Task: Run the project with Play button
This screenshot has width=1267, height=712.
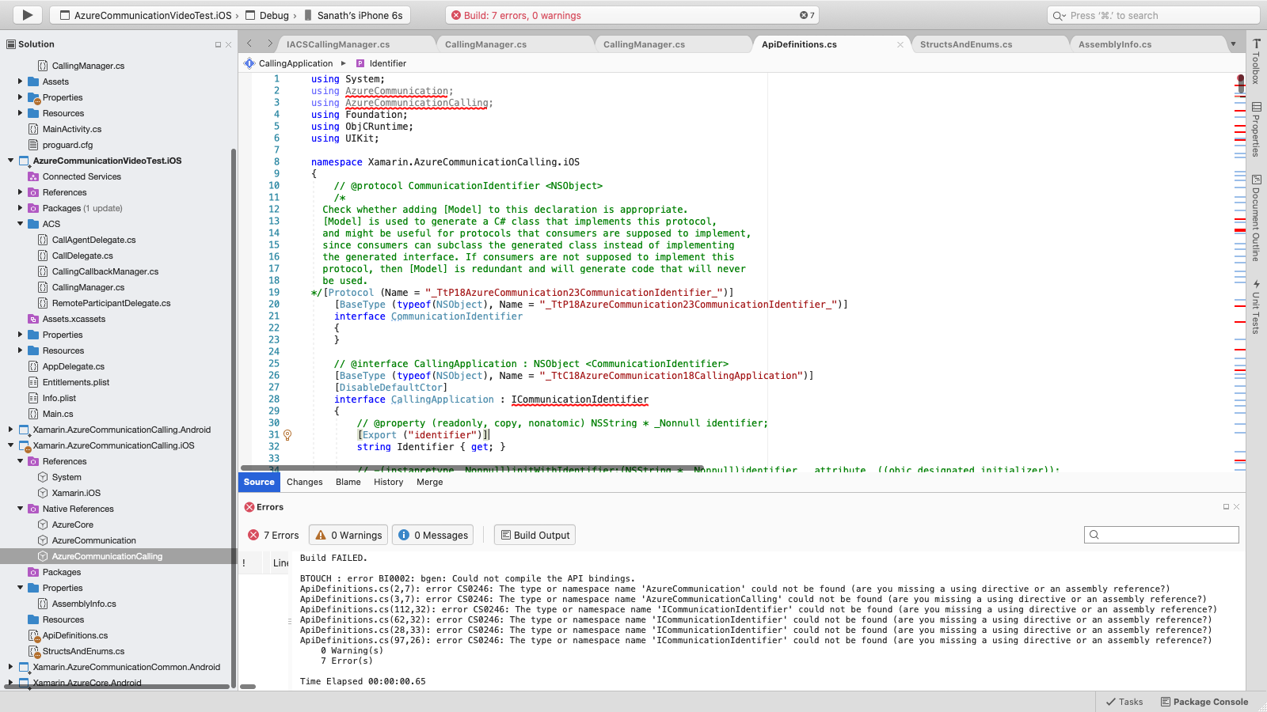Action: 28,15
